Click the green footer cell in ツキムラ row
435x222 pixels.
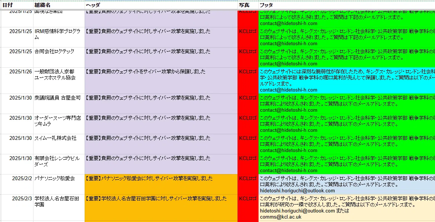click(347, 124)
